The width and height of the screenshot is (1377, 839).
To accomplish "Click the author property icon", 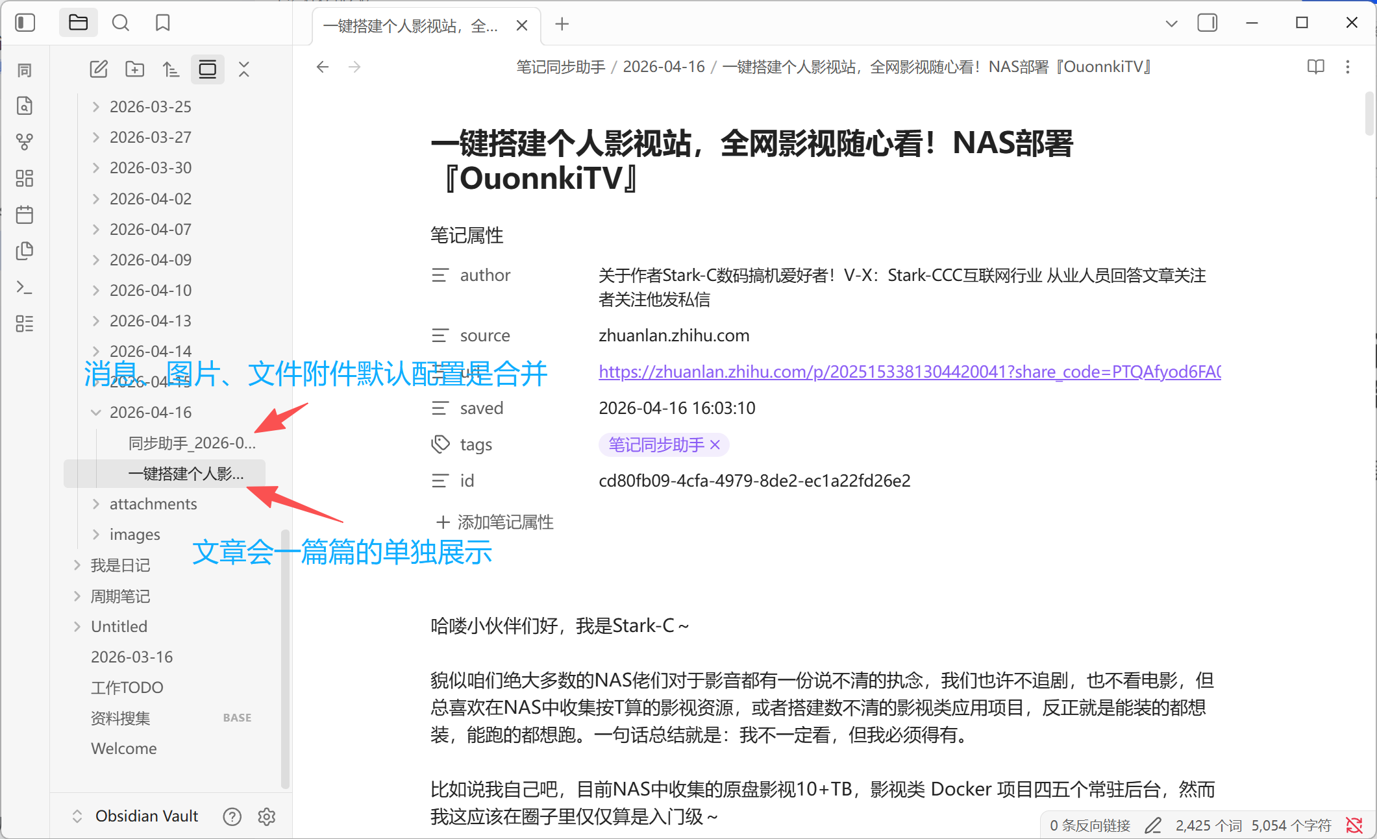I will click(440, 275).
